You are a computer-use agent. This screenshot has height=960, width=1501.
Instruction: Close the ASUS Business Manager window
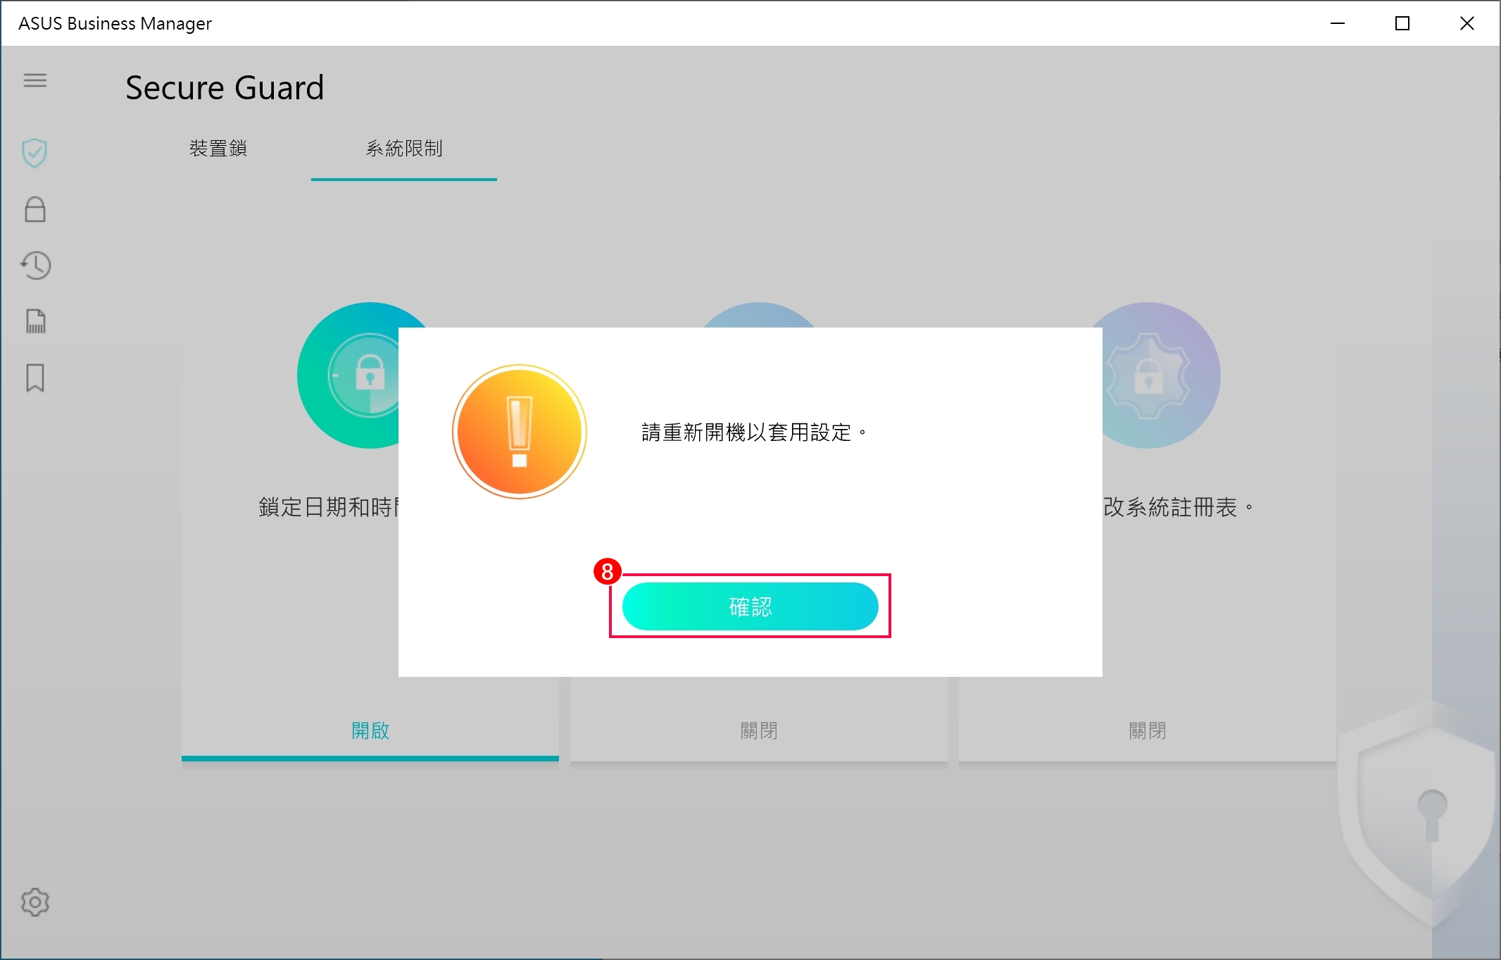(x=1467, y=23)
